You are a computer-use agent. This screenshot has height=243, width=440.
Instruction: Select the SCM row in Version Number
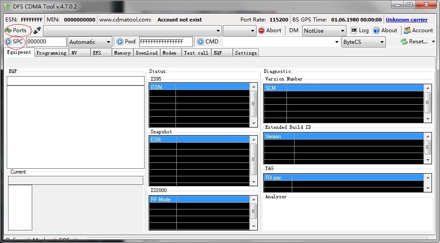click(344, 88)
